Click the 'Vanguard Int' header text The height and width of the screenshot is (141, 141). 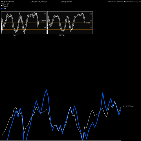click(67, 2)
